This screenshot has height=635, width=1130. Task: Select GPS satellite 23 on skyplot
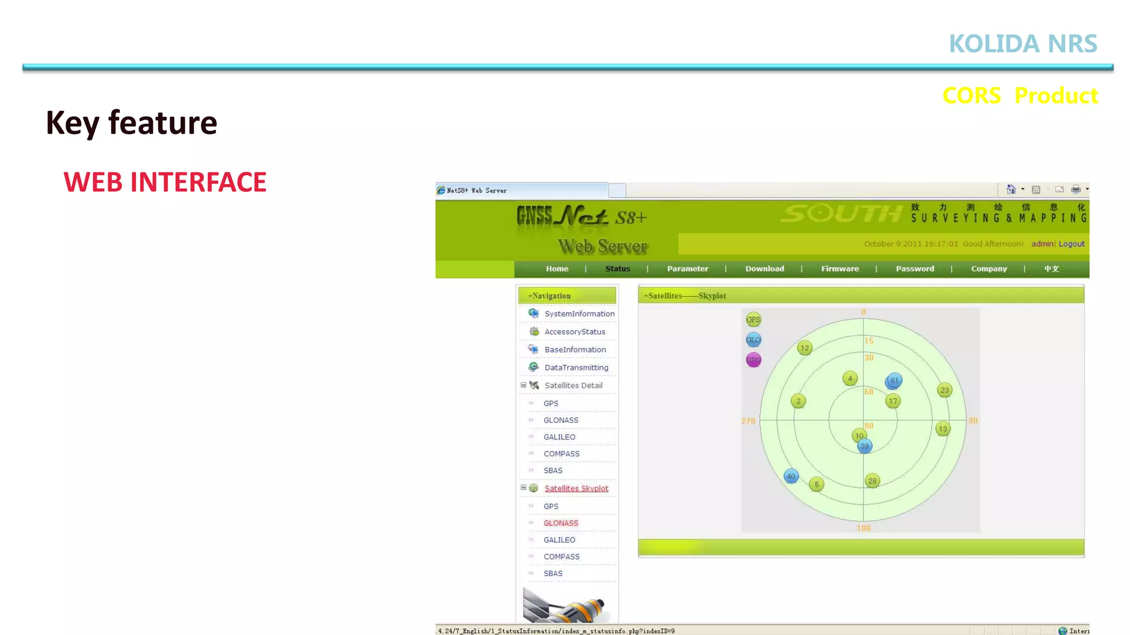click(x=945, y=390)
